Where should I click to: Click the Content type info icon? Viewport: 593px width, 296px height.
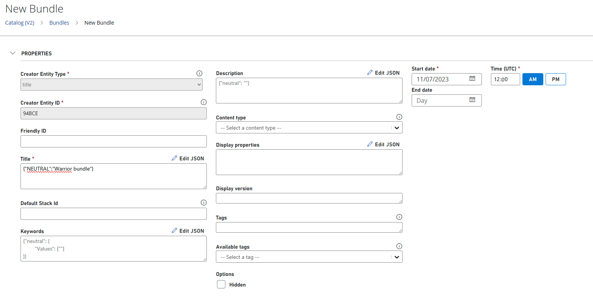[399, 117]
